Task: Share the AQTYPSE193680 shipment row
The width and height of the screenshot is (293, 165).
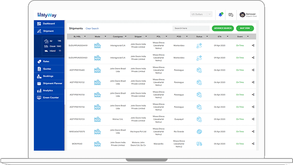Action: tap(253, 70)
